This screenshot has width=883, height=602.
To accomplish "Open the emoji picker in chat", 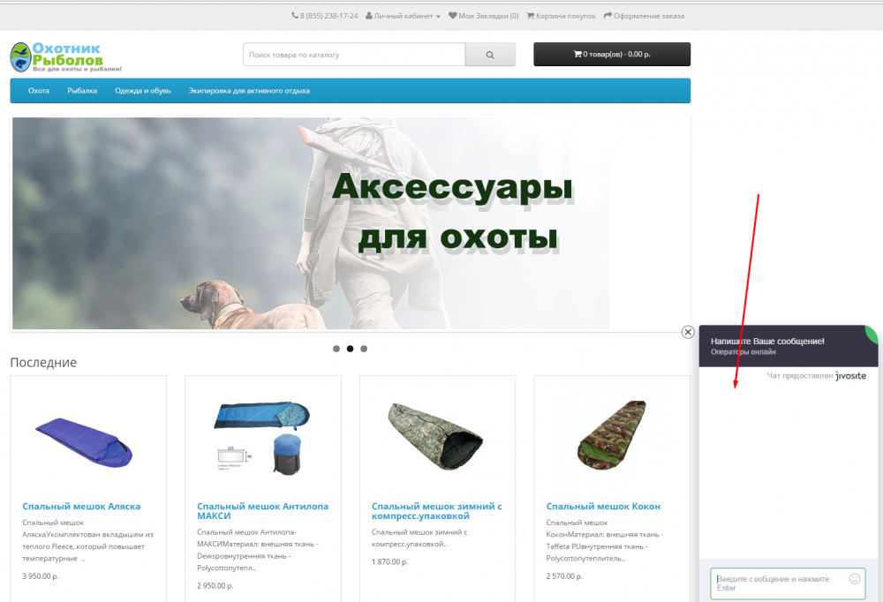I will (855, 579).
